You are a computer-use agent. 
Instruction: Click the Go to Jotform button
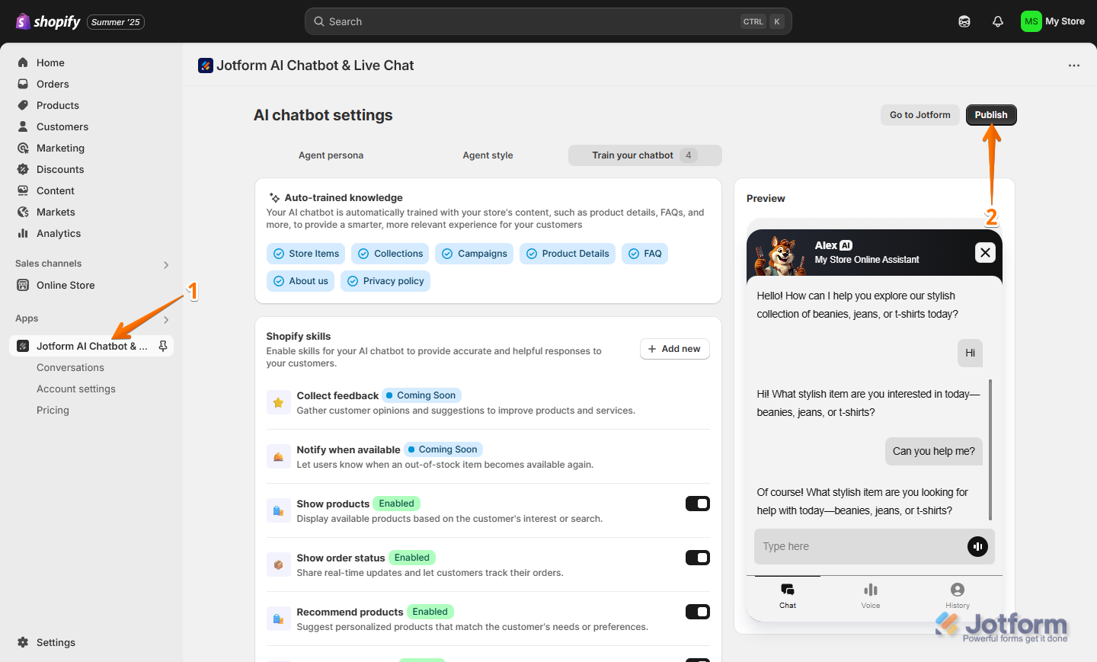(920, 115)
